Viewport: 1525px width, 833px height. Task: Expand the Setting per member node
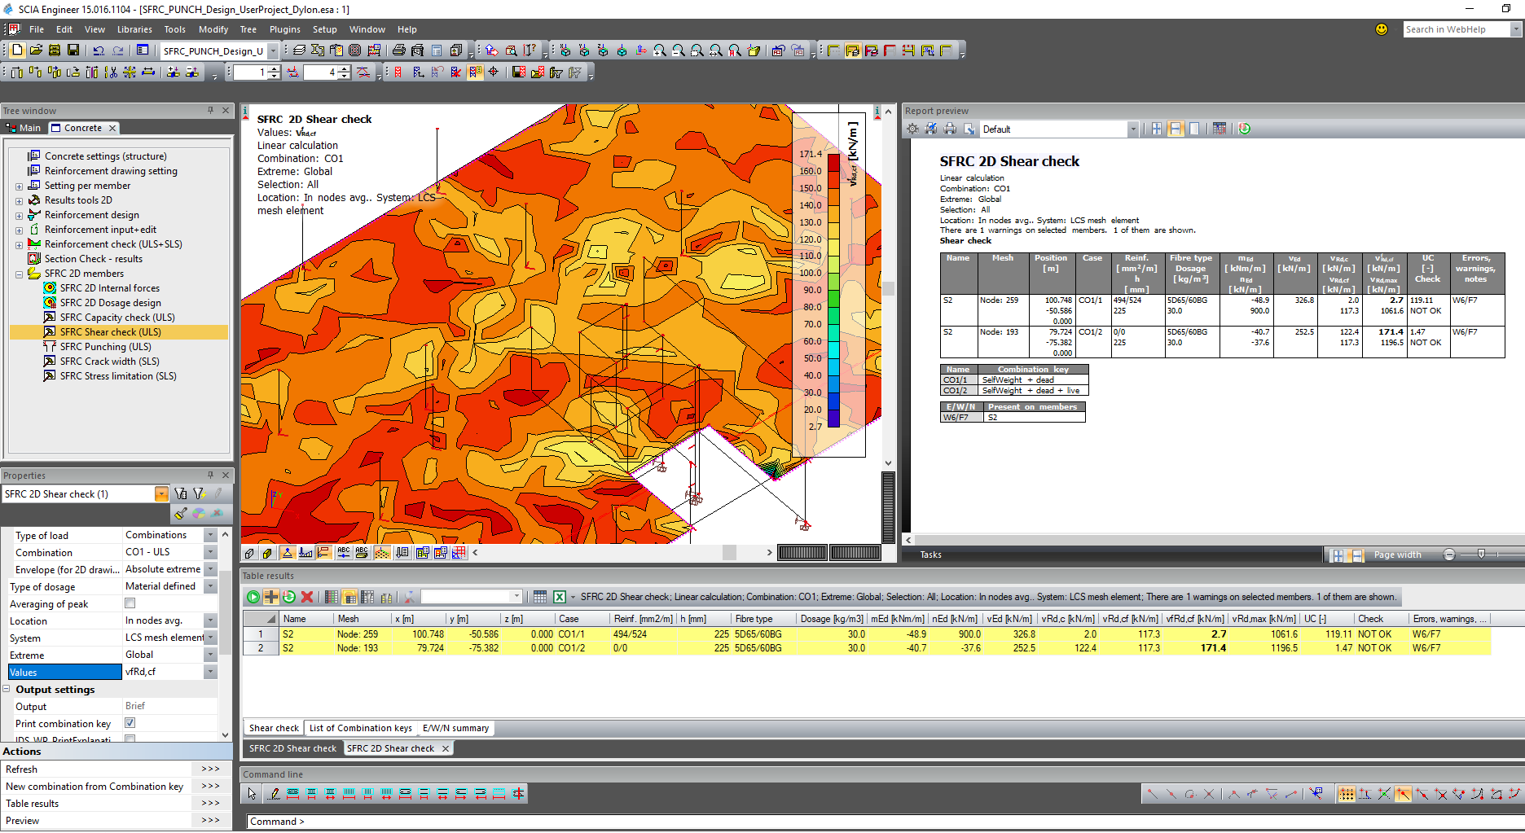[x=19, y=186]
